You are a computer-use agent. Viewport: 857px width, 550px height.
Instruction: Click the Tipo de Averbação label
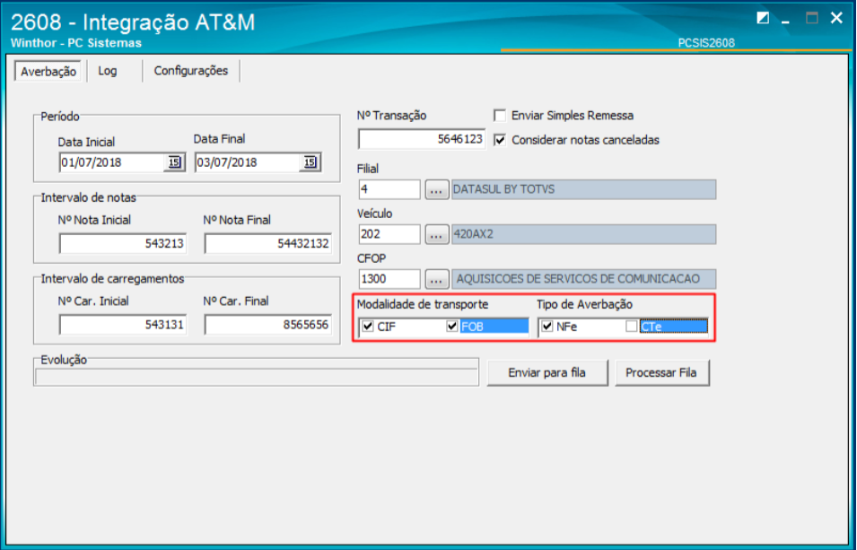584,304
